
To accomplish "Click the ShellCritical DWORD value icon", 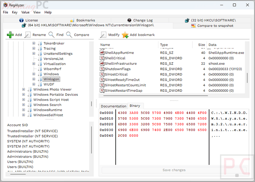I will [x=102, y=58].
